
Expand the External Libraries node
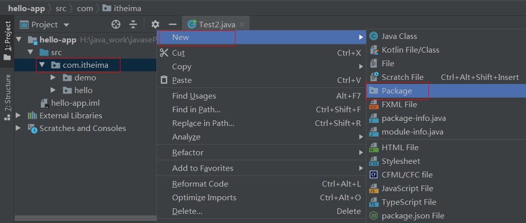click(x=18, y=116)
